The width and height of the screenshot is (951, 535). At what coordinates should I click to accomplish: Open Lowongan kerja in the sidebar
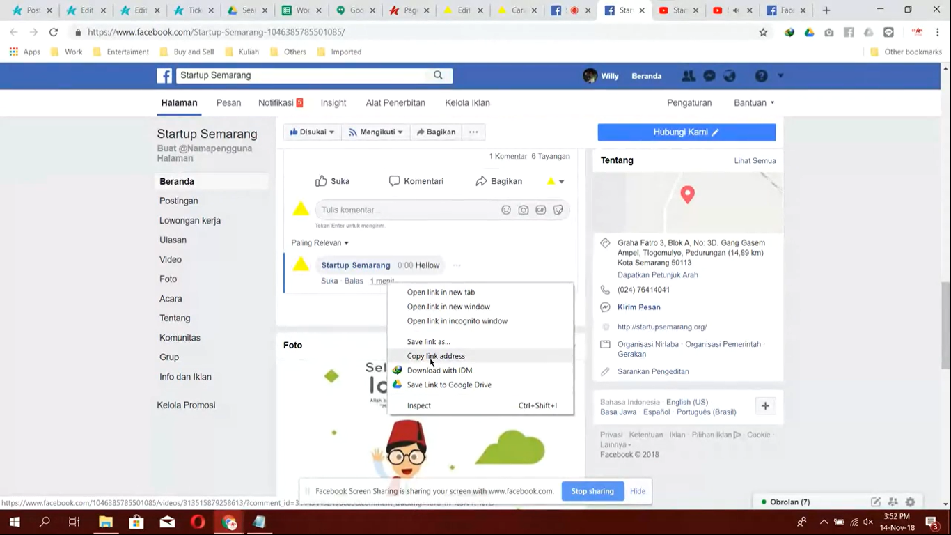[x=190, y=220]
